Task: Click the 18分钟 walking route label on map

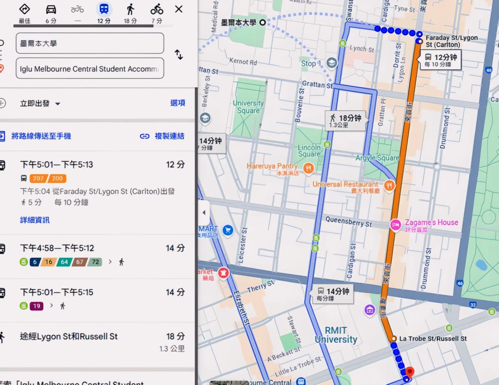Action: tap(346, 120)
